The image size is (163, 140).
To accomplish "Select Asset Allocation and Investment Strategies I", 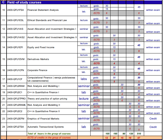I will (x=52, y=29).
